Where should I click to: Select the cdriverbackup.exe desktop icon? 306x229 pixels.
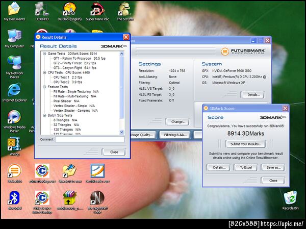click(x=42, y=173)
